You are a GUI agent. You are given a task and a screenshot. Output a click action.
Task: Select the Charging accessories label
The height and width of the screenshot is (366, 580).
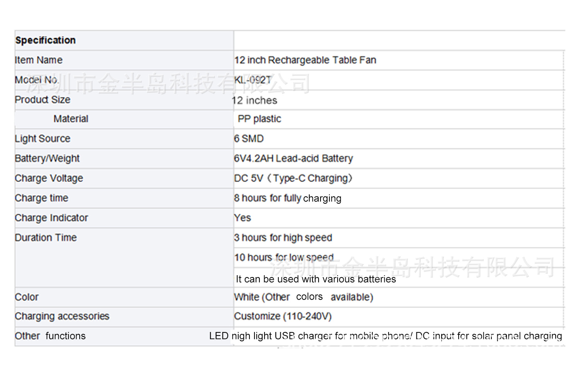[62, 316]
